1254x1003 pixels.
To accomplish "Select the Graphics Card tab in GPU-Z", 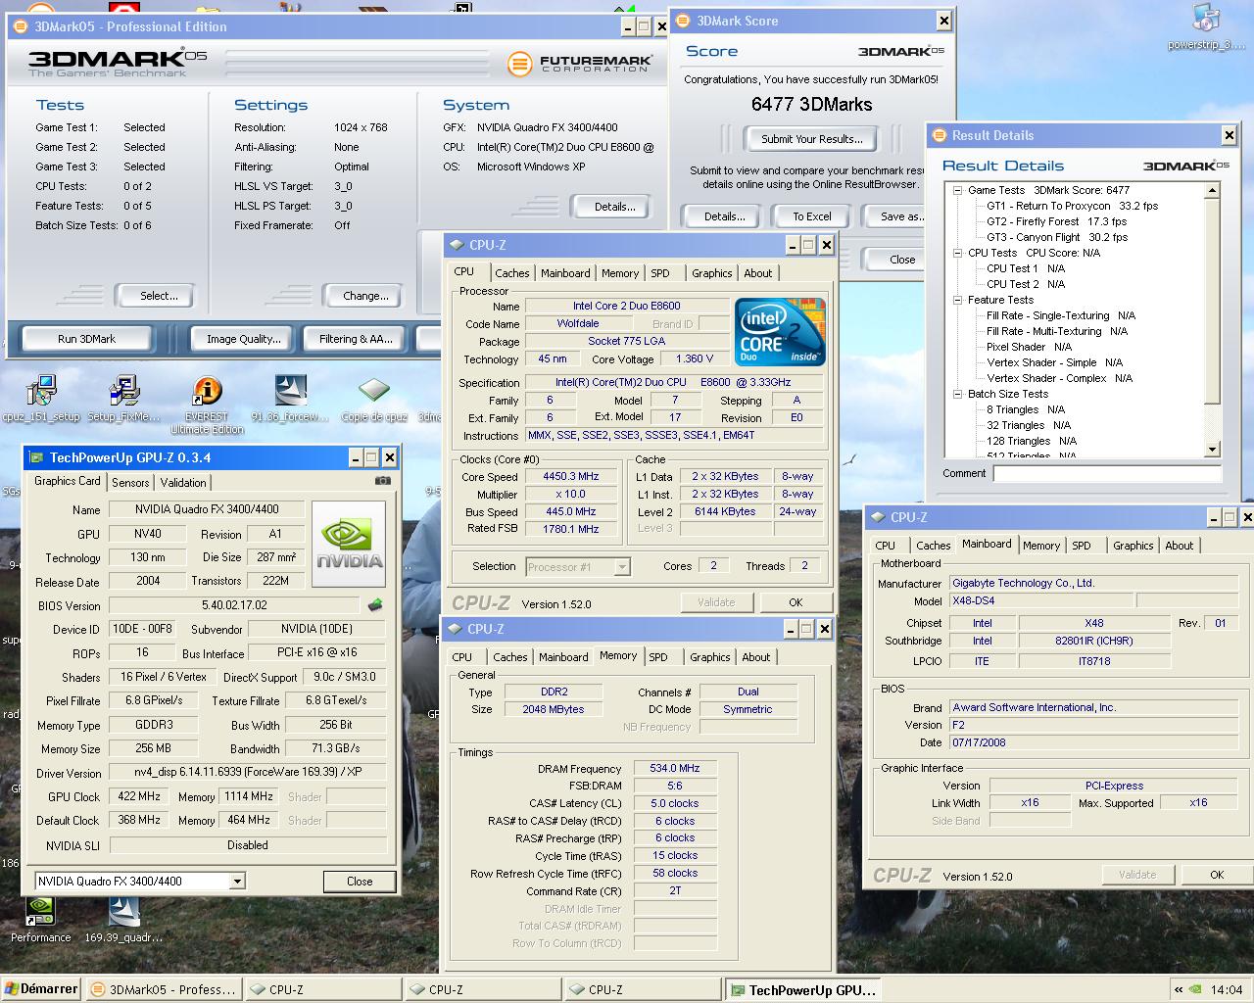I will 68,481.
